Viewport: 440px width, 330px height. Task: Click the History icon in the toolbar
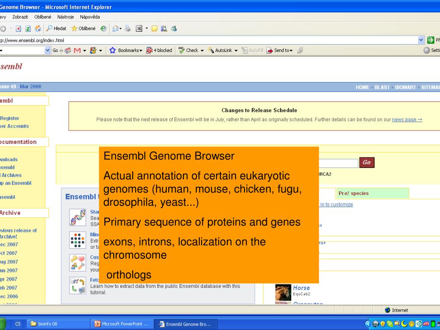point(103,28)
